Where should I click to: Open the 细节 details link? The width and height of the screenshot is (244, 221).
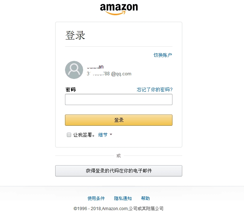click(x=103, y=135)
